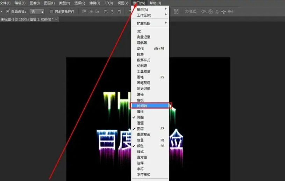
Task: Choose 注释 in the 窗口 menu
Action: [x=150, y=163]
